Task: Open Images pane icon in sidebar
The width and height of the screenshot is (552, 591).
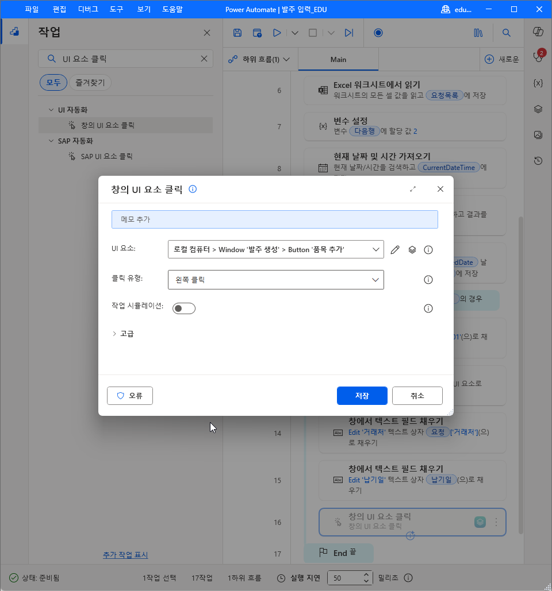Action: (538, 134)
